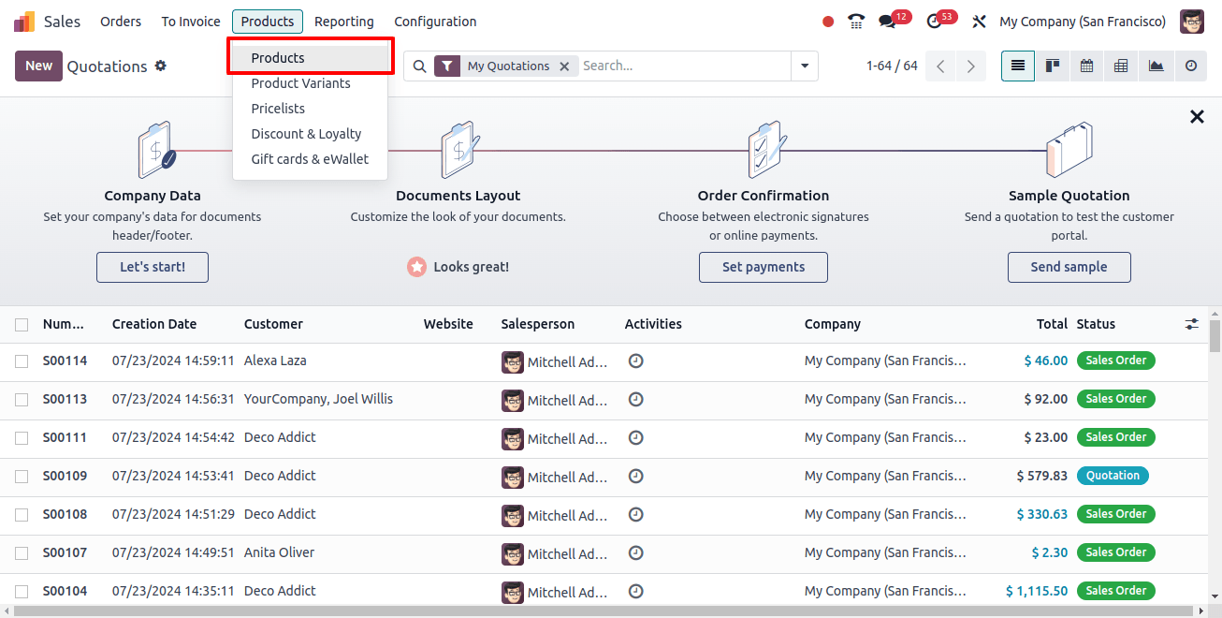
Task: Click the New quotation button
Action: (39, 66)
